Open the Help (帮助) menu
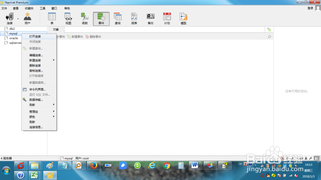321x180 pixels. [x=67, y=8]
